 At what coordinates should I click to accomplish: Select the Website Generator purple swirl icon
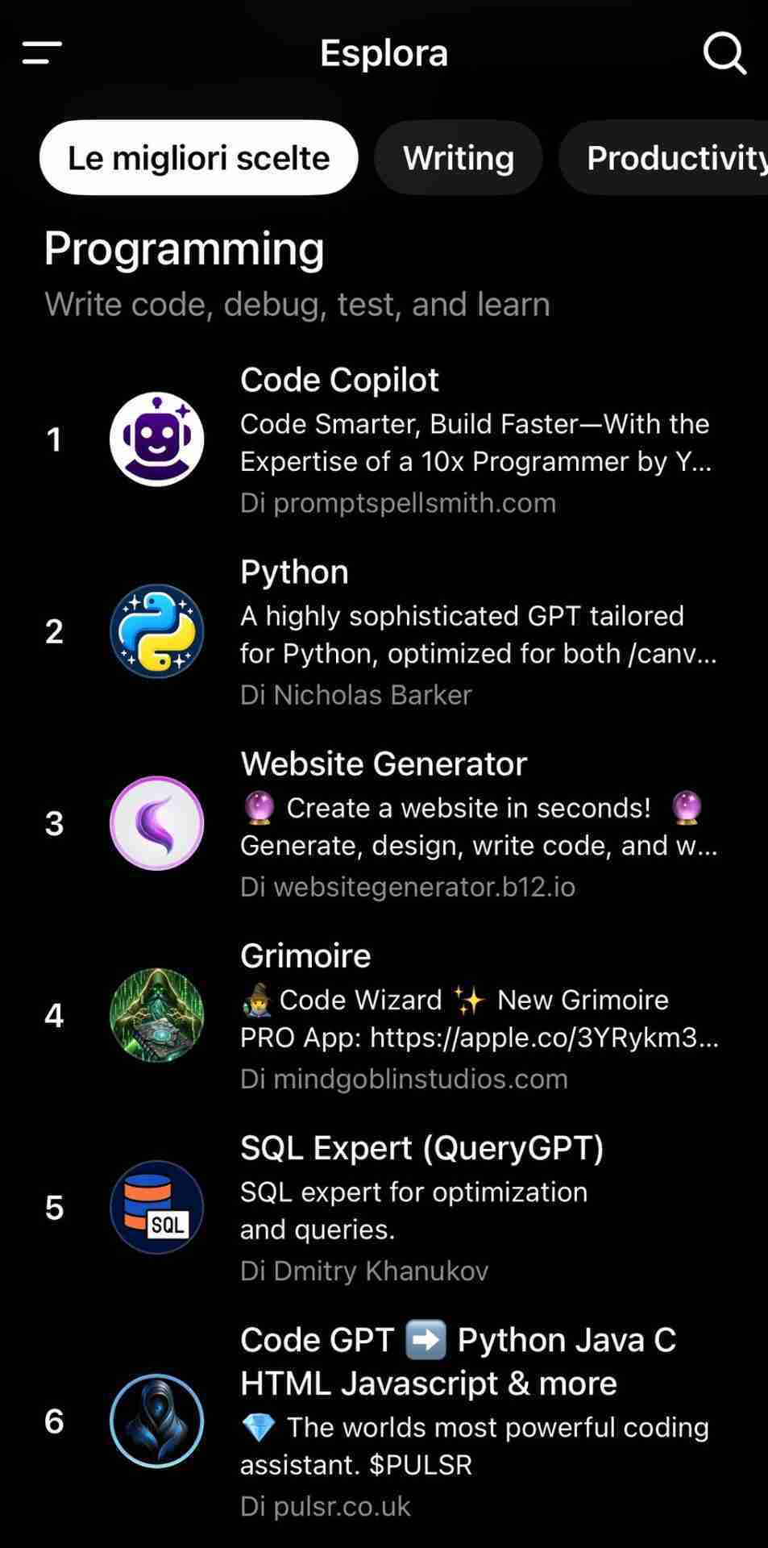tap(156, 823)
